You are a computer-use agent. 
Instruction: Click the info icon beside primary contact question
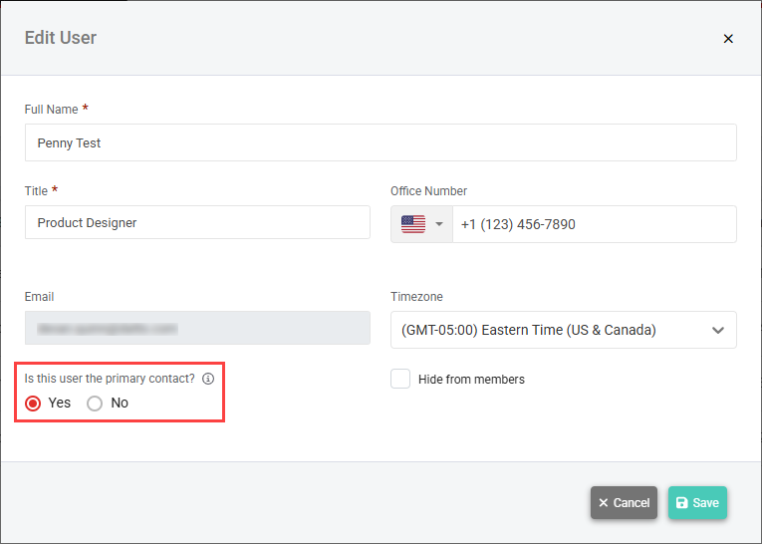[208, 380]
